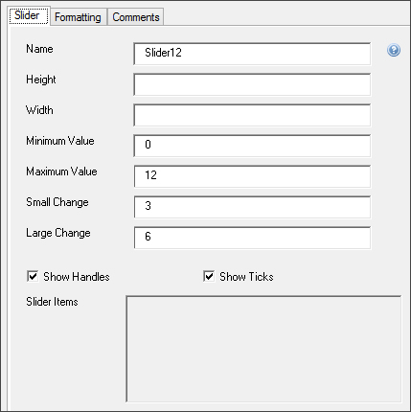The image size is (411, 412).
Task: Focus the empty Height input field
Action: pyautogui.click(x=252, y=84)
